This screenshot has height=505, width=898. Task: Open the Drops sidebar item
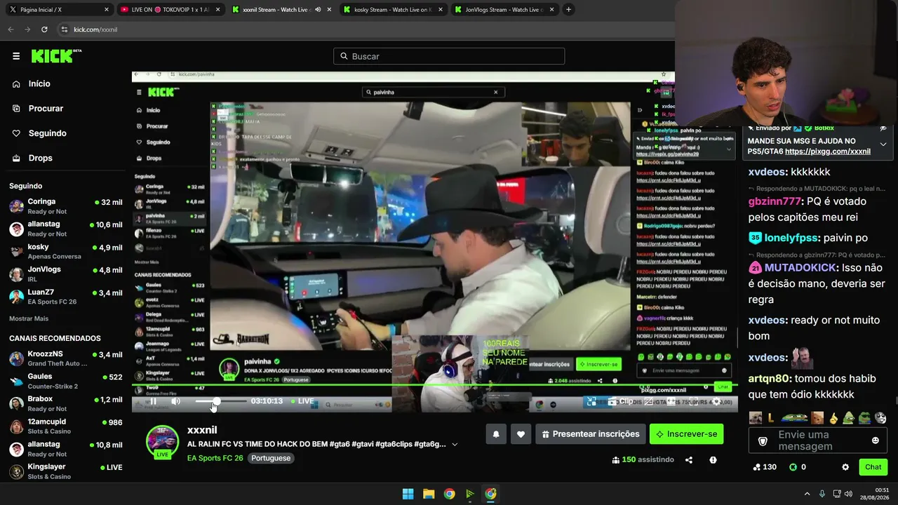40,158
